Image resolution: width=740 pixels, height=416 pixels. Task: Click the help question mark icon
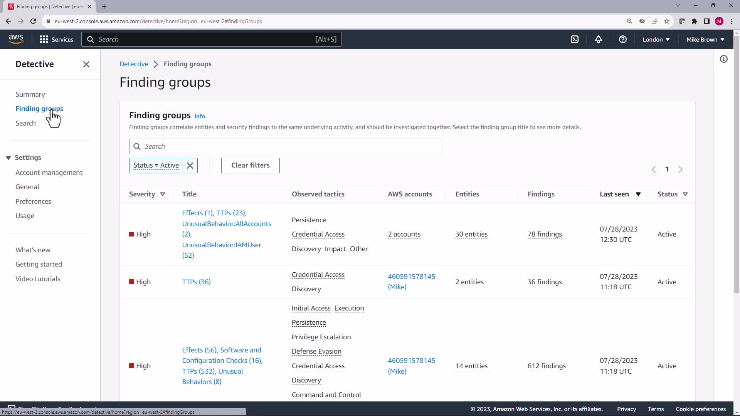pos(622,39)
